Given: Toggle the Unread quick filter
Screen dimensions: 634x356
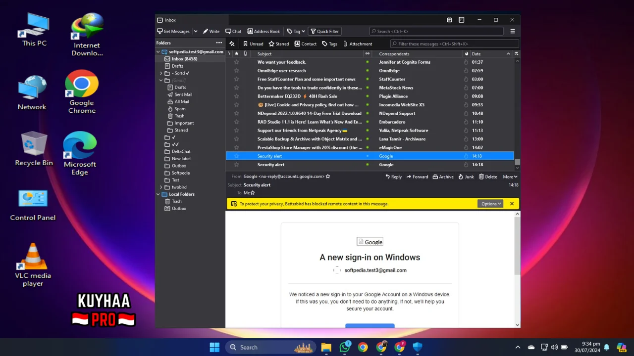Looking at the screenshot, I should (253, 44).
